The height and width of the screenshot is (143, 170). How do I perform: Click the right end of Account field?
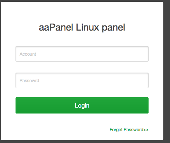[x=144, y=54]
